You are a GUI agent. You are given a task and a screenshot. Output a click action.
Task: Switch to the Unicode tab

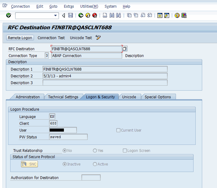tap(129, 97)
